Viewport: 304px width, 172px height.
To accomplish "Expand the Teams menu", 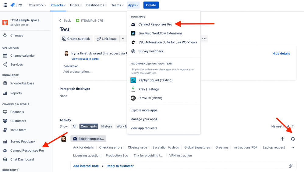I will (x=117, y=5).
